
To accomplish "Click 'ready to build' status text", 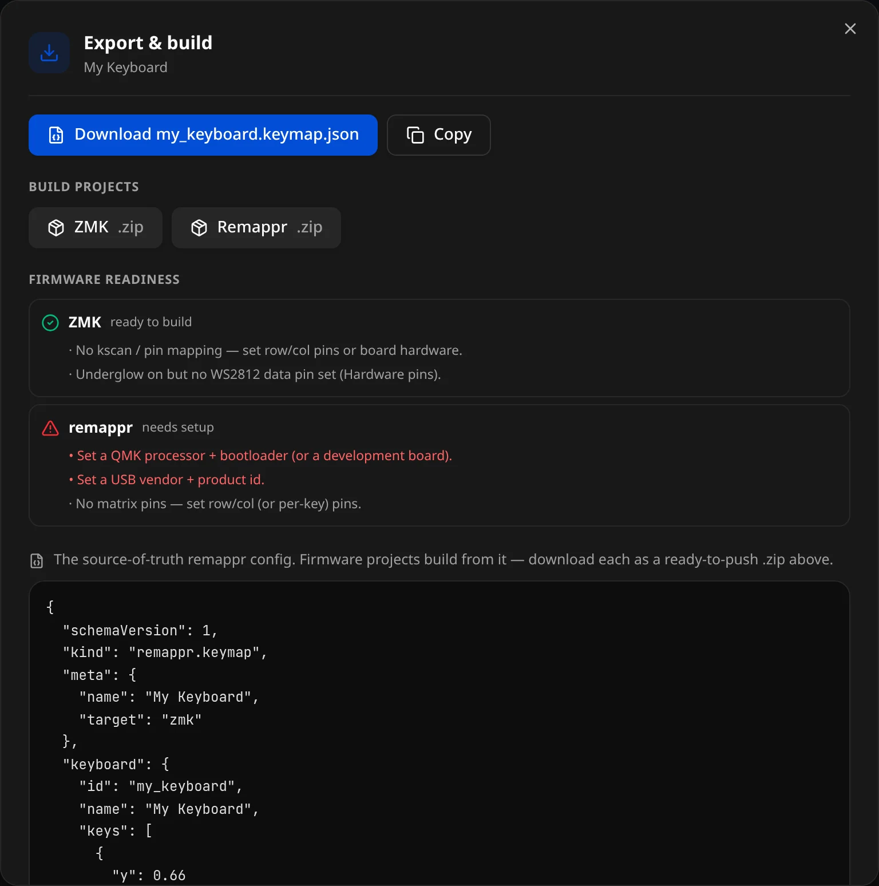I will pos(151,322).
